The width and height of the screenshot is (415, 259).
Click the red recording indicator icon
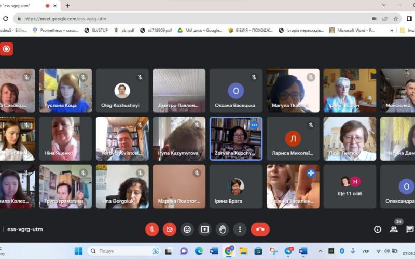click(6, 49)
